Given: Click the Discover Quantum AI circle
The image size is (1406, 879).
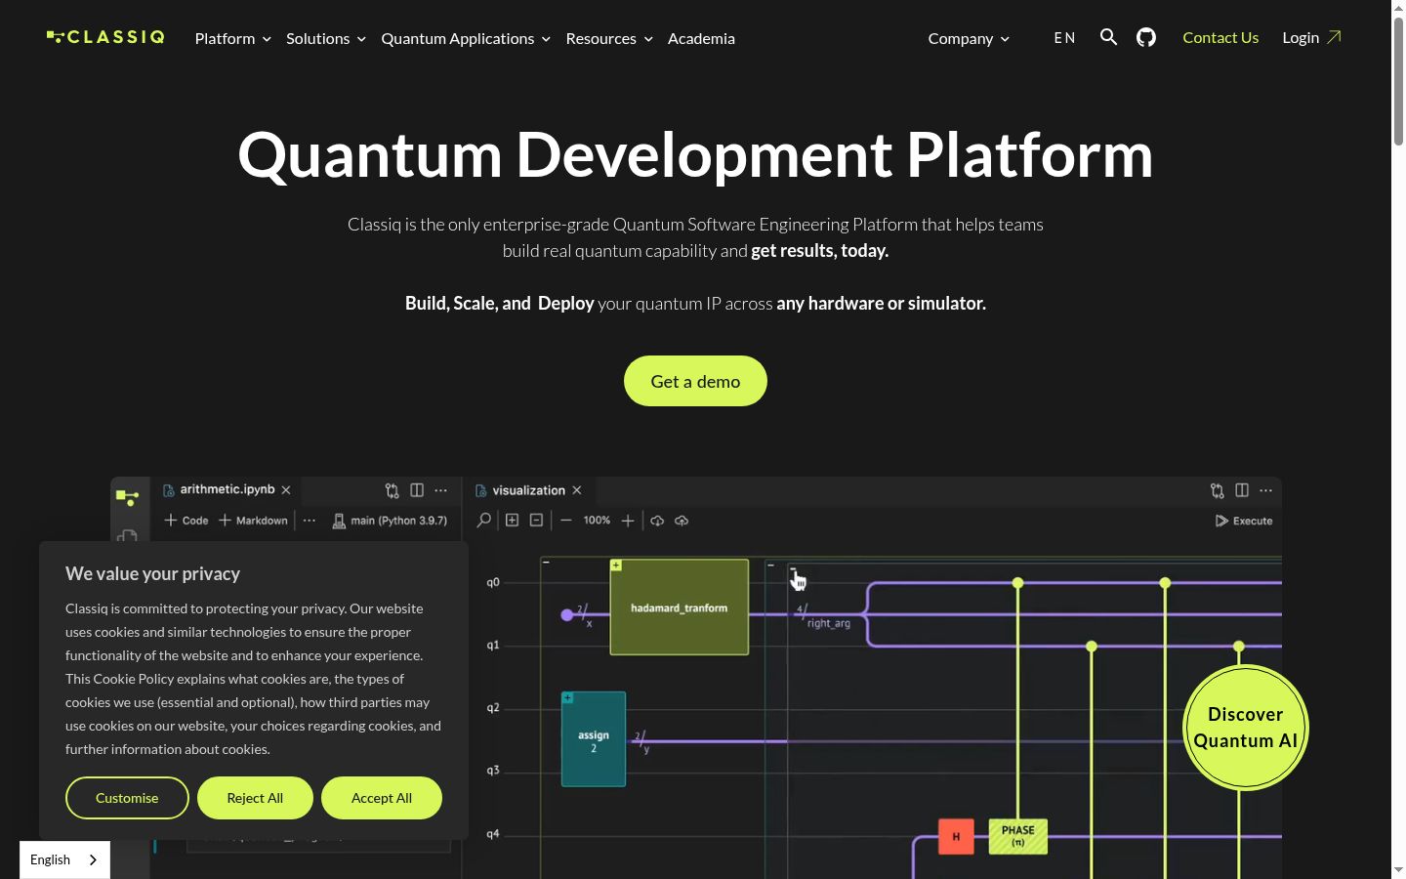Looking at the screenshot, I should [x=1245, y=728].
